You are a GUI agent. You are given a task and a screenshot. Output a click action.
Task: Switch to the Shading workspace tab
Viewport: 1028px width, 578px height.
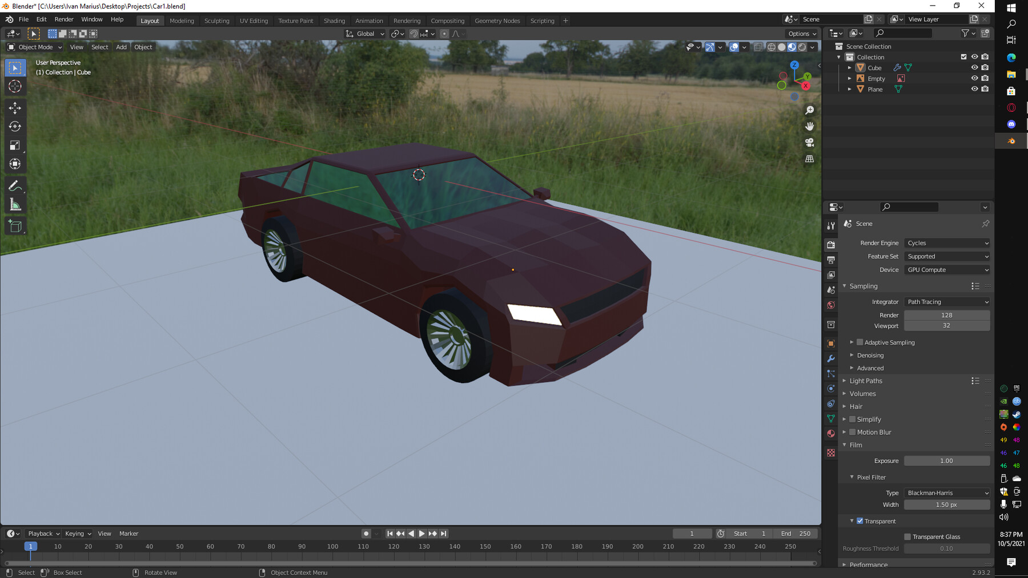[x=334, y=21]
